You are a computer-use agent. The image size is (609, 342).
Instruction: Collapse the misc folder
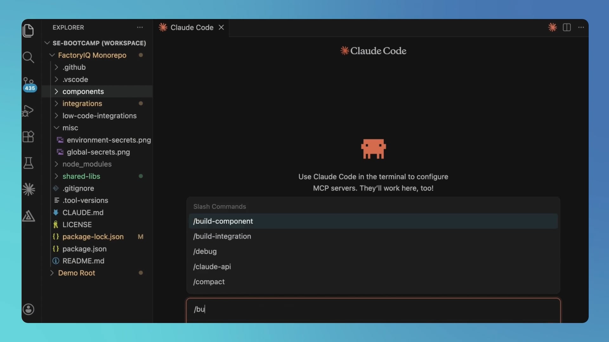(x=70, y=128)
